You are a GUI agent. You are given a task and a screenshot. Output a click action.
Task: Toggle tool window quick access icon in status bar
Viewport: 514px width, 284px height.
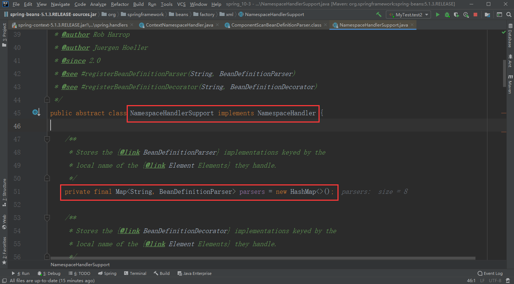pyautogui.click(x=4, y=280)
